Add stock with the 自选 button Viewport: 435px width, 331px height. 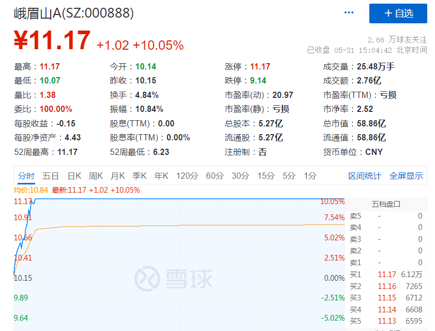398,13
